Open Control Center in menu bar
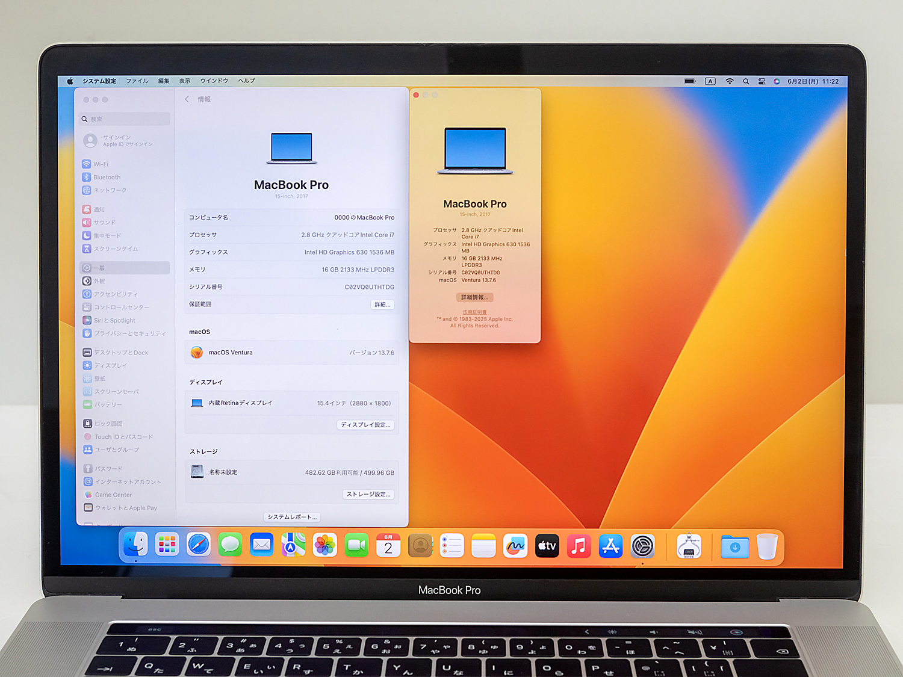The width and height of the screenshot is (903, 677). point(762,81)
